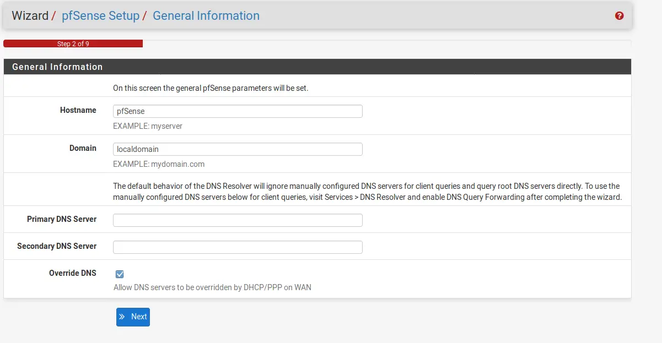The height and width of the screenshot is (343, 662).
Task: Click the Next button
Action: coord(133,317)
